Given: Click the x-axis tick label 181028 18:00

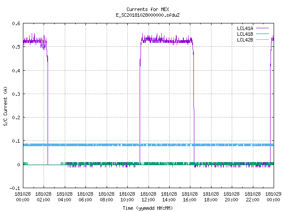Looking at the screenshot, I should click(211, 197).
